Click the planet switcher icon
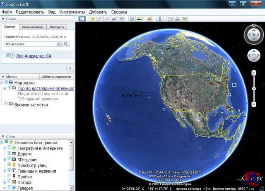The image size is (265, 191). point(149,19)
